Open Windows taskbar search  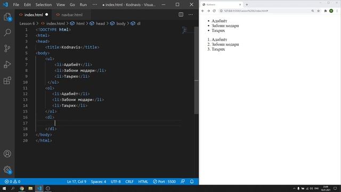(13, 188)
